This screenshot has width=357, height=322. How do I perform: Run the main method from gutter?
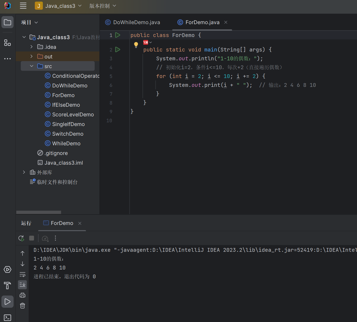pos(118,50)
